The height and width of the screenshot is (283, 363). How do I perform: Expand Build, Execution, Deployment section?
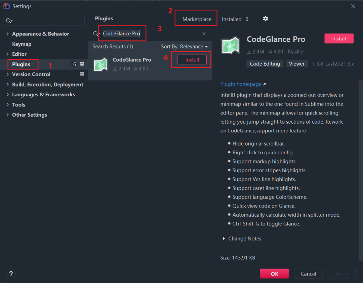(x=8, y=85)
